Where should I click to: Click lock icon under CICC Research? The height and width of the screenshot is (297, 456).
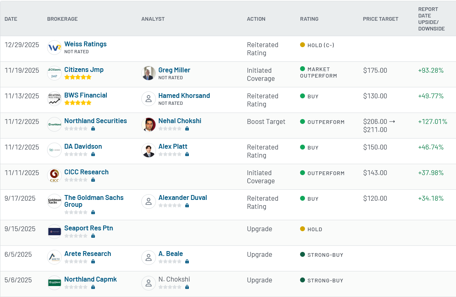point(93,180)
